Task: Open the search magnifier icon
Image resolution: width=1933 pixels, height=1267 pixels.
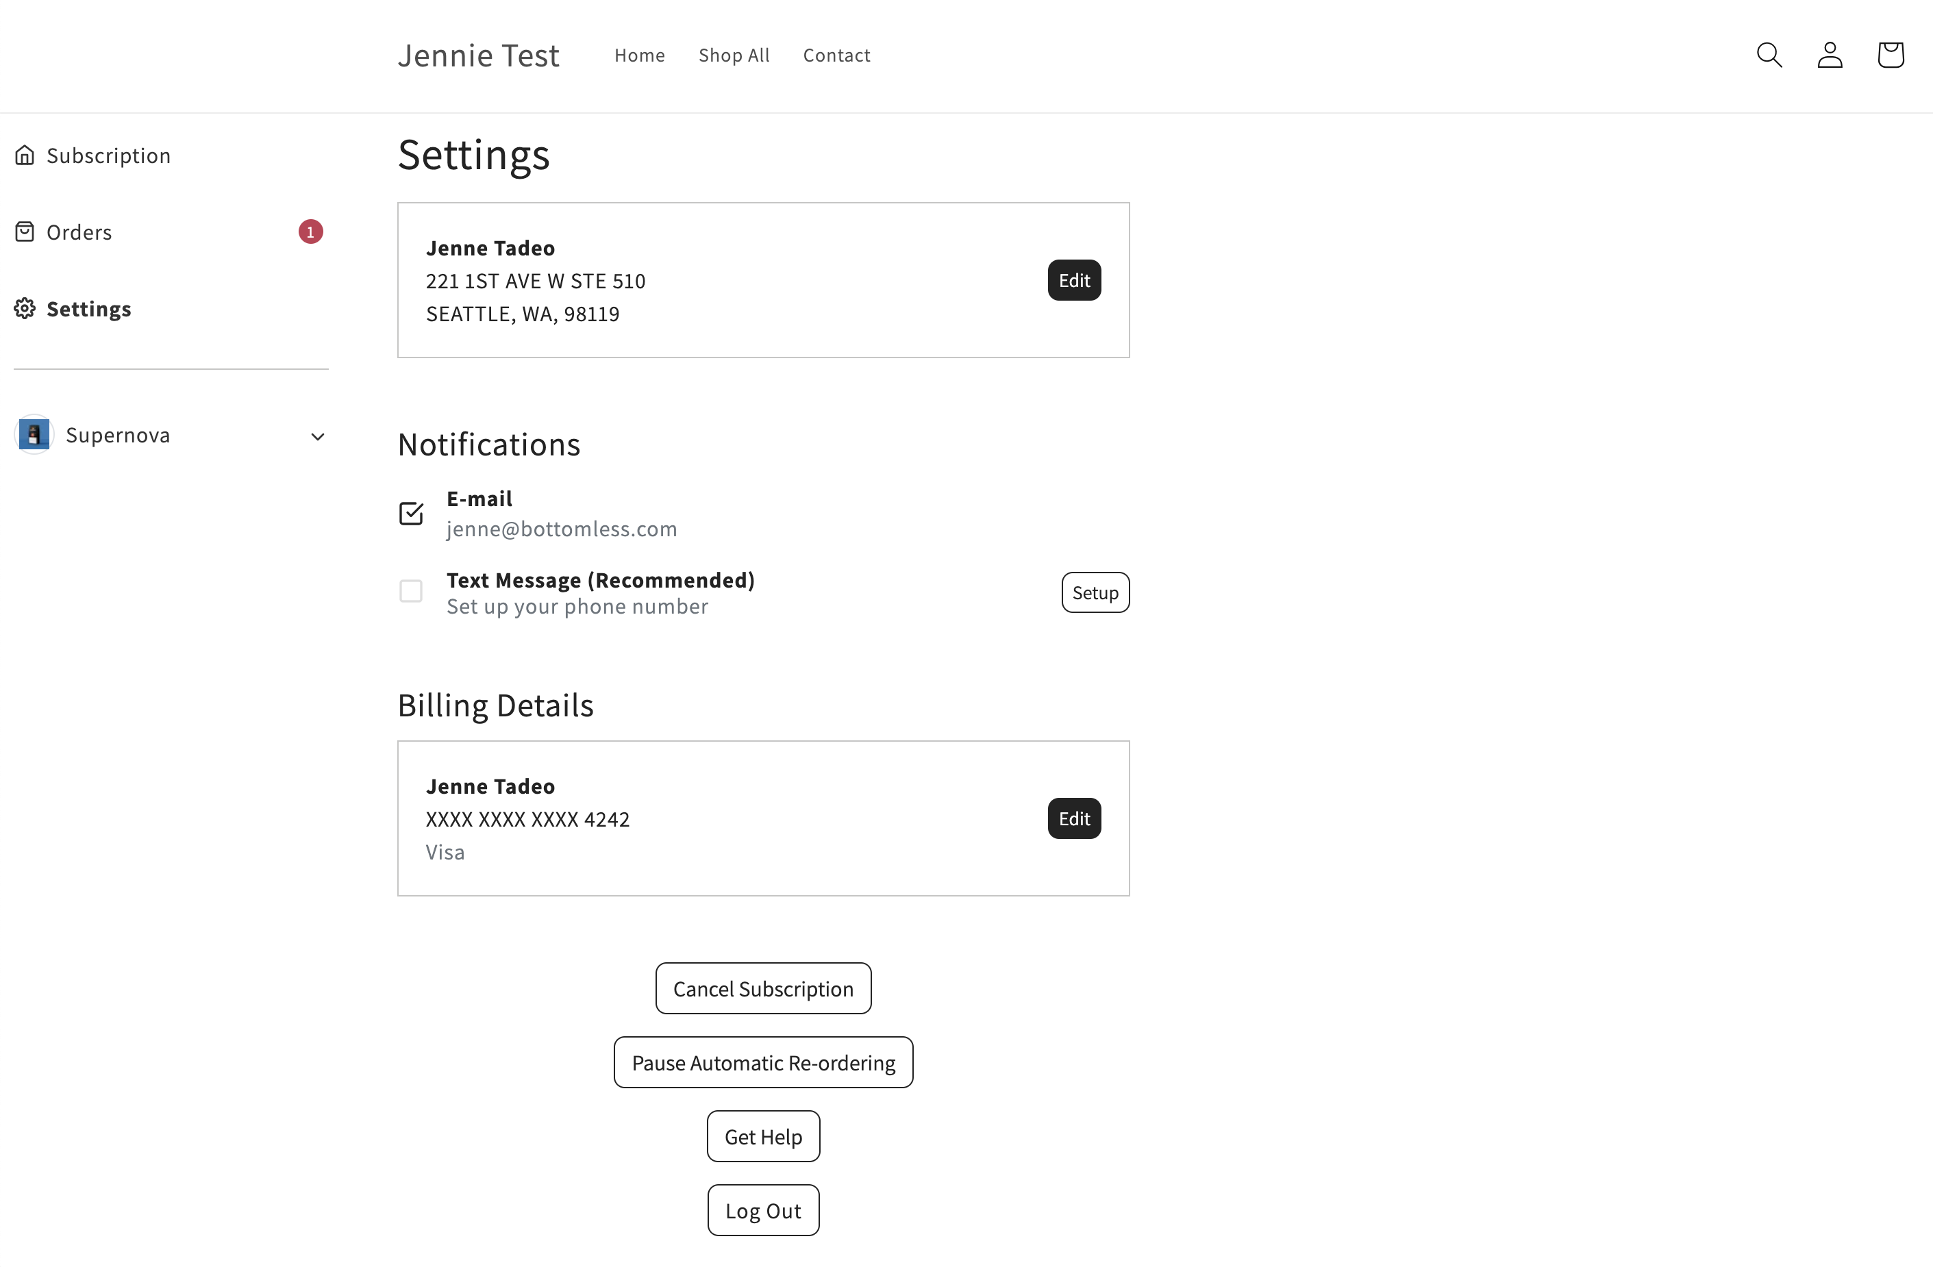Action: pos(1769,55)
